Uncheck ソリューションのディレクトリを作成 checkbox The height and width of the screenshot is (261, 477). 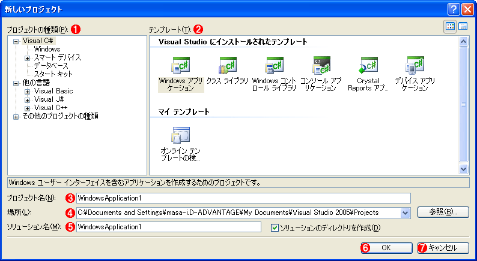point(275,227)
